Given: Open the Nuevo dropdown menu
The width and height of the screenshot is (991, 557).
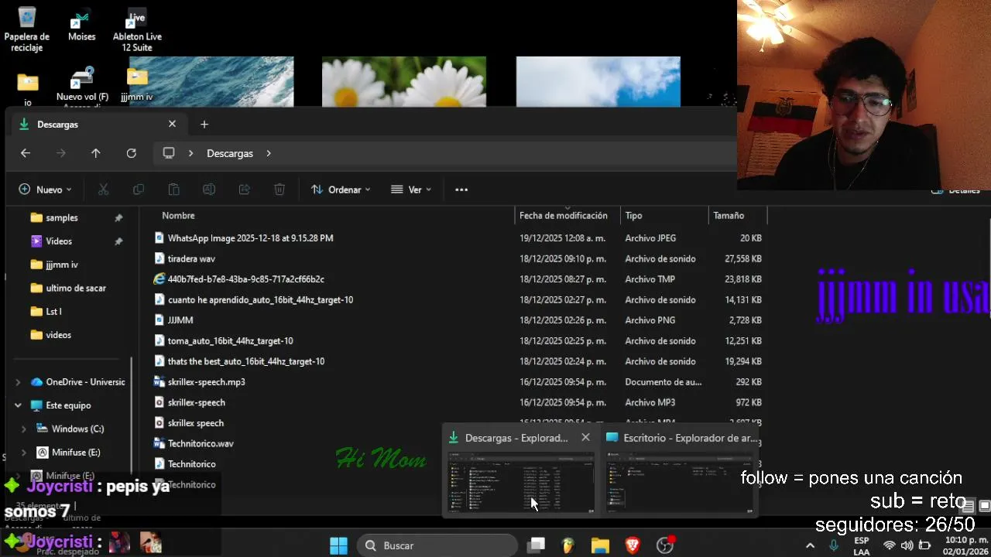Looking at the screenshot, I should click(x=45, y=190).
